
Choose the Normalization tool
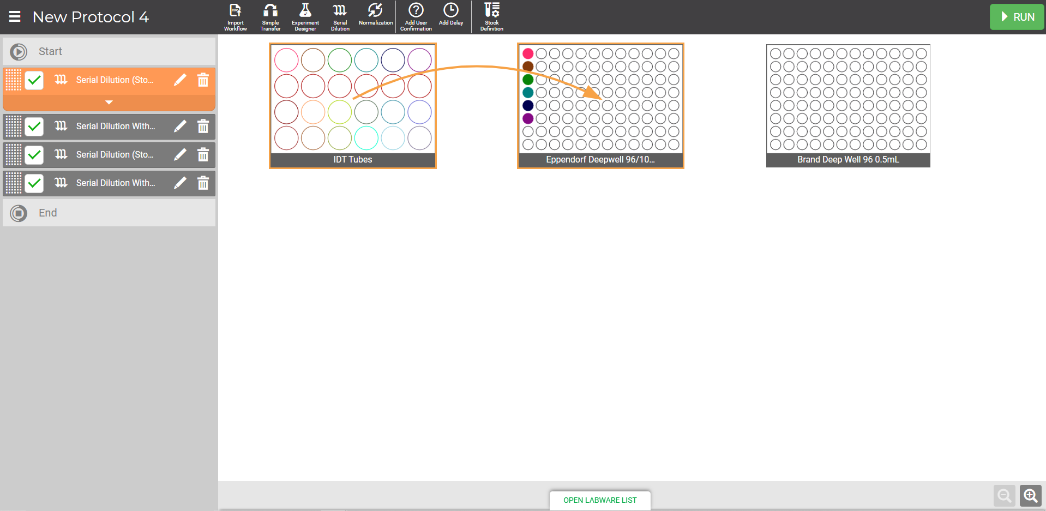coord(375,15)
